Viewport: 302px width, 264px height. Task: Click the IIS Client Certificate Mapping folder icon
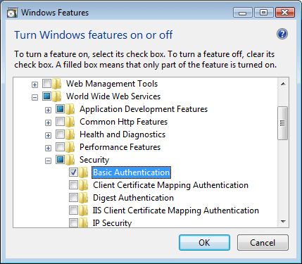coord(84,210)
